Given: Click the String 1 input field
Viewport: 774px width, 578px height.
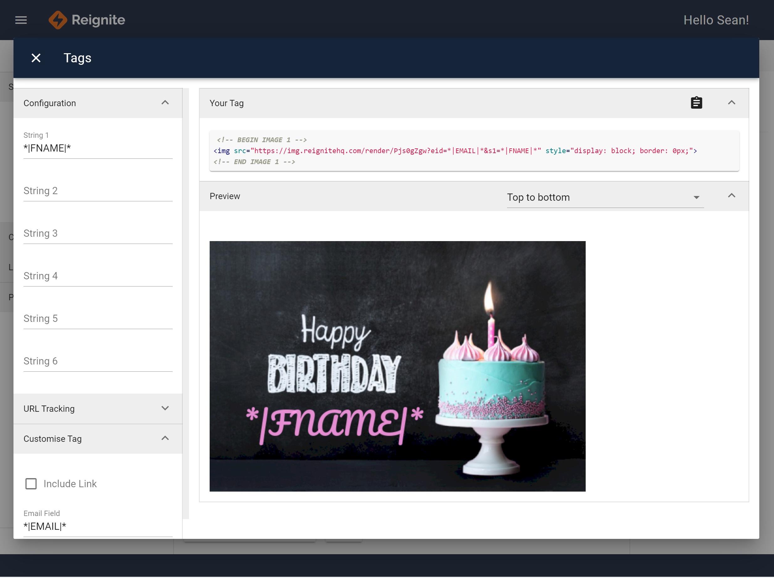Looking at the screenshot, I should coord(98,148).
